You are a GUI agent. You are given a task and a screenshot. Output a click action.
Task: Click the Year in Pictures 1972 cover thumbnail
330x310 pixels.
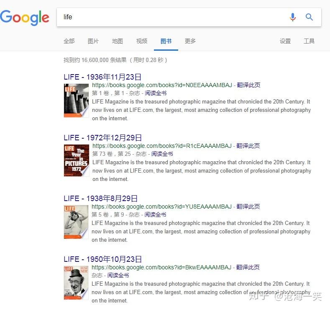tap(77, 160)
